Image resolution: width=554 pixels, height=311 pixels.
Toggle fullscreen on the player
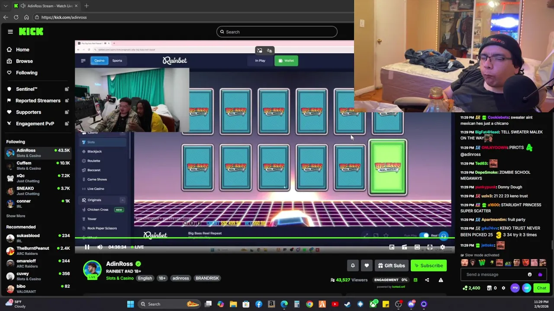430,247
